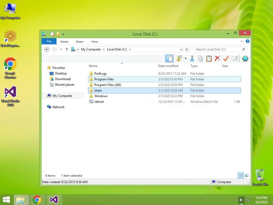Expand arrow after My Computer breadcrumb
273x205 pixels.
point(104,49)
